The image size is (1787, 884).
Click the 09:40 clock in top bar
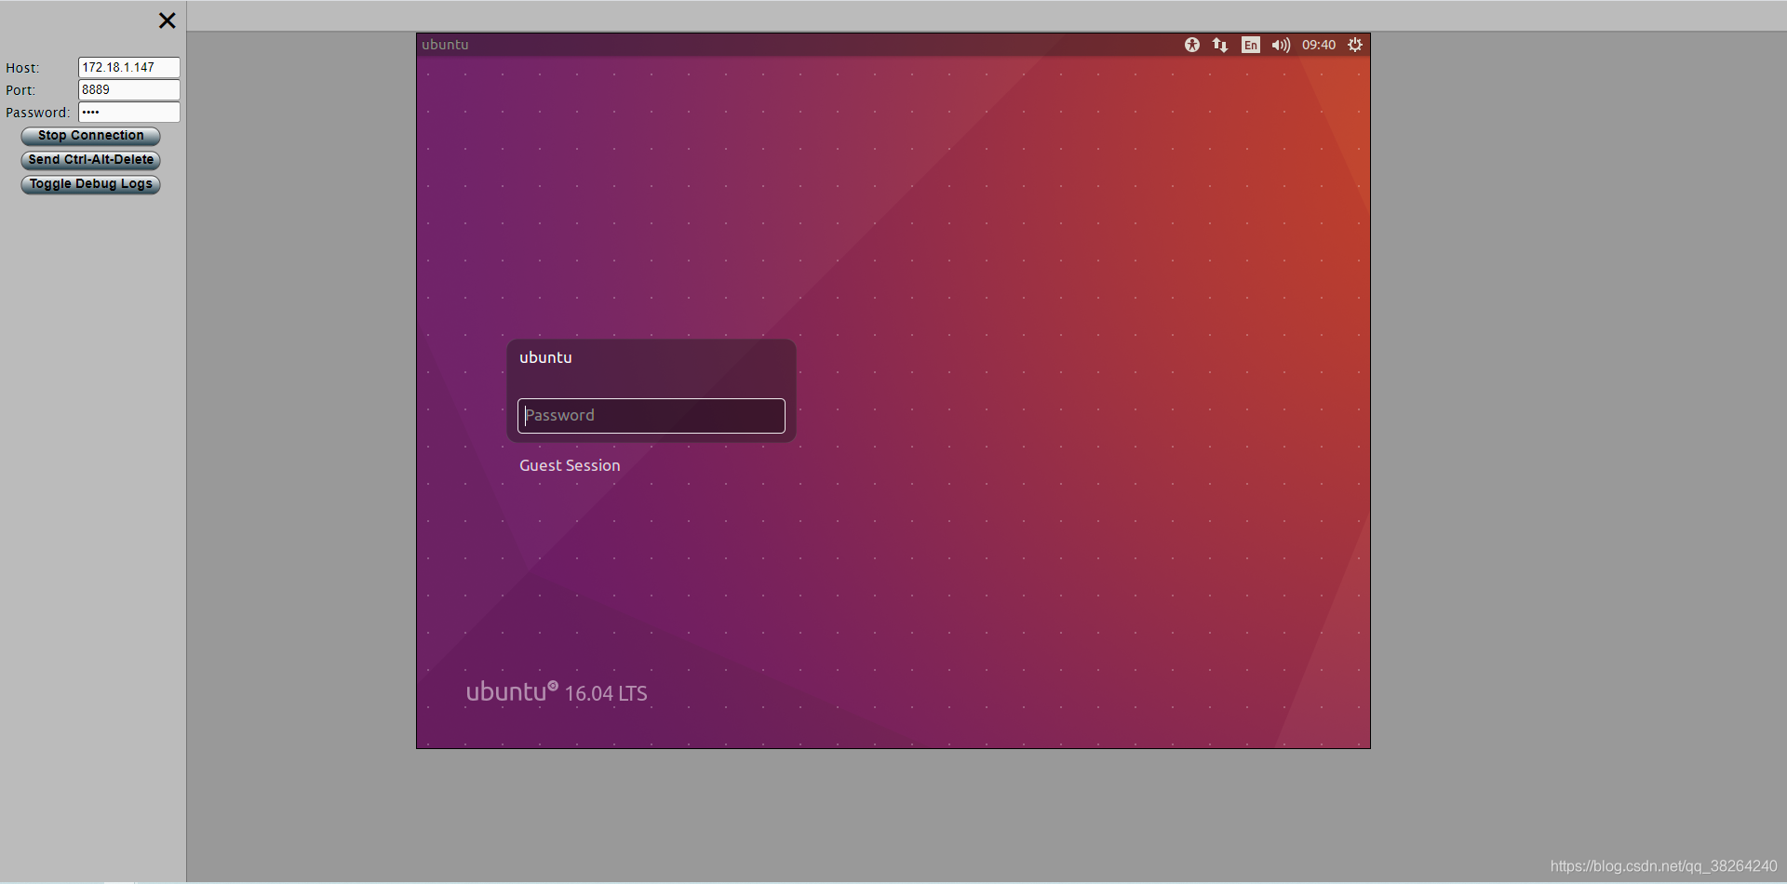[x=1319, y=45]
